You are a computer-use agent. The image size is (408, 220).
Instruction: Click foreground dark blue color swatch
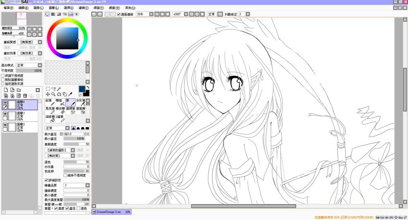(x=82, y=89)
